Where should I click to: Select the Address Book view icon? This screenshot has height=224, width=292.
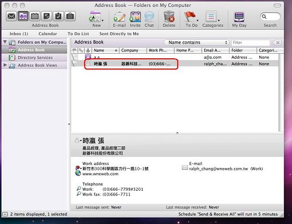coord(23,16)
